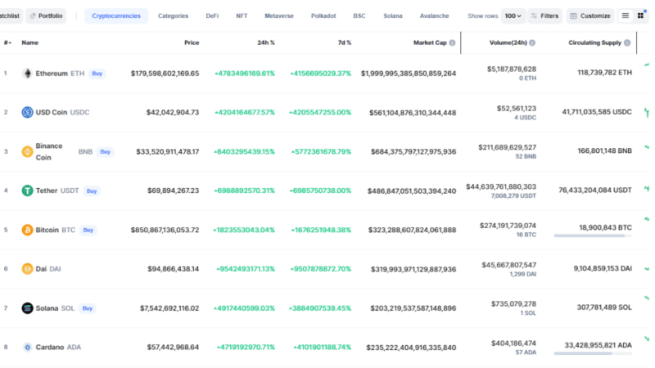Image resolution: width=655 pixels, height=368 pixels.
Task: Open the Customize columns button
Action: pyautogui.click(x=590, y=16)
